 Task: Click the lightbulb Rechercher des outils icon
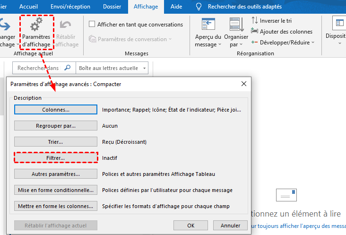[x=199, y=7]
